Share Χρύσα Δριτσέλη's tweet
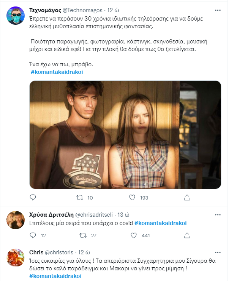This screenshot has width=237, height=281. pos(187,236)
